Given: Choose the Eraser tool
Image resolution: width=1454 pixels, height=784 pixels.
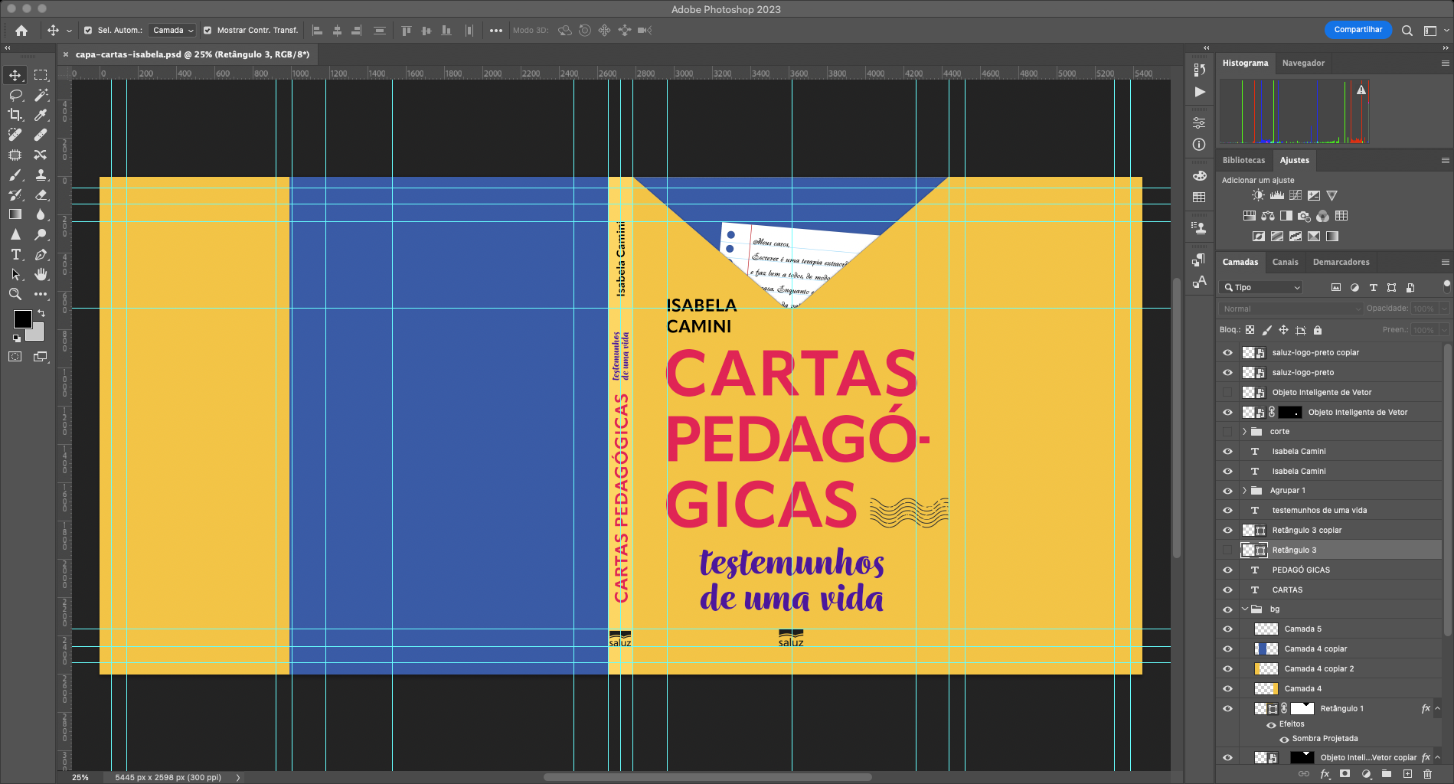Looking at the screenshot, I should [x=41, y=194].
